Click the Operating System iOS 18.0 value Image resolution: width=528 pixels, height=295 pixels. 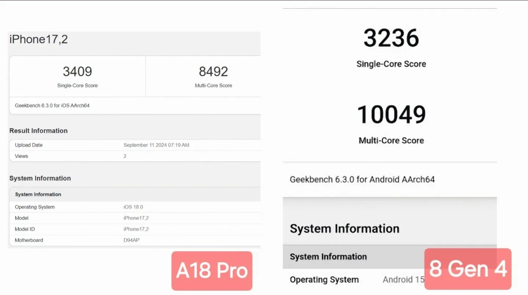pyautogui.click(x=134, y=207)
